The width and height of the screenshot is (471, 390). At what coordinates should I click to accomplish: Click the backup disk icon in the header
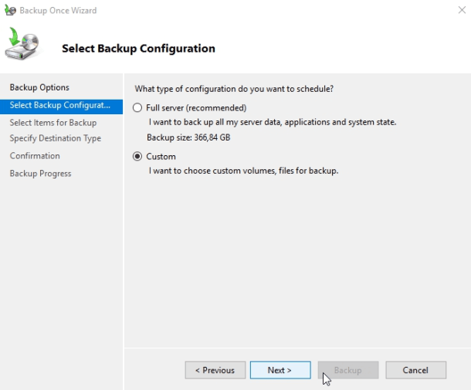click(25, 45)
